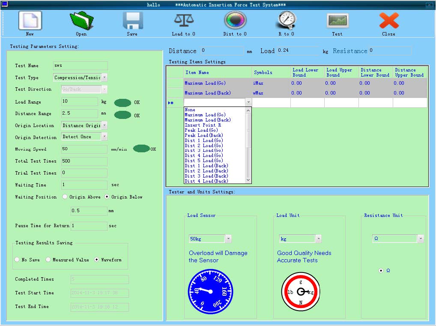Expand the Load Unit kg dropdown

pos(318,239)
